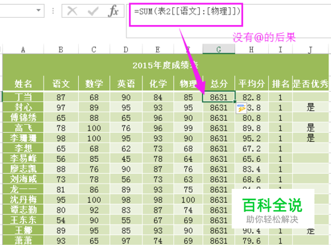Click 廖志凯's average 83.4 cell
The image size is (331, 245).
point(252,169)
